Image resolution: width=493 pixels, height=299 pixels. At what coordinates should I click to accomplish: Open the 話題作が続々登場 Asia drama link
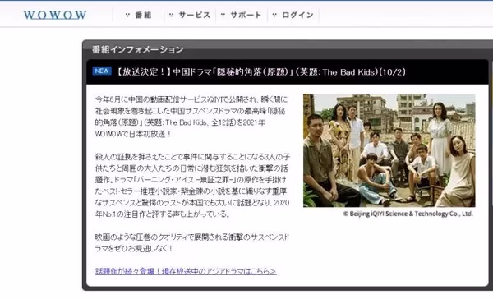(x=186, y=271)
